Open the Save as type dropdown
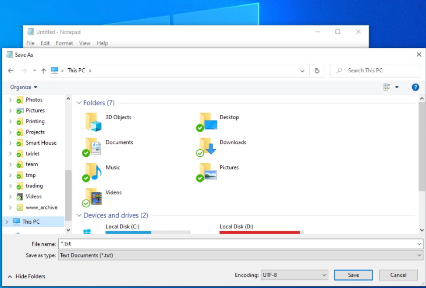 point(241,255)
